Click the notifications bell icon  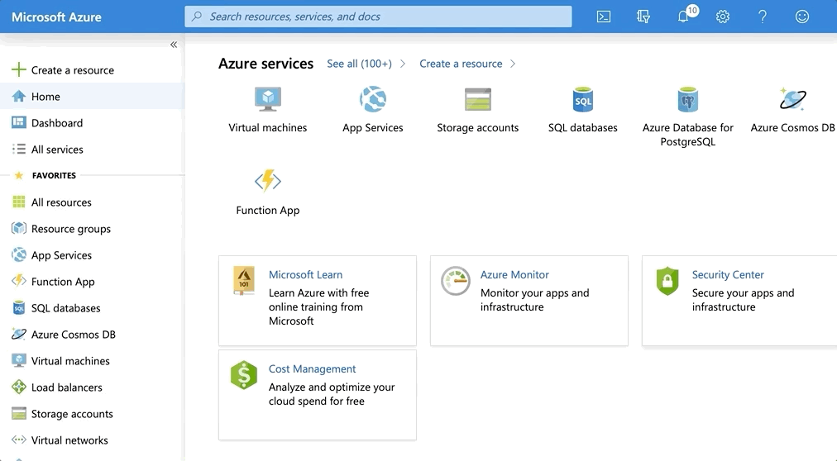point(683,17)
